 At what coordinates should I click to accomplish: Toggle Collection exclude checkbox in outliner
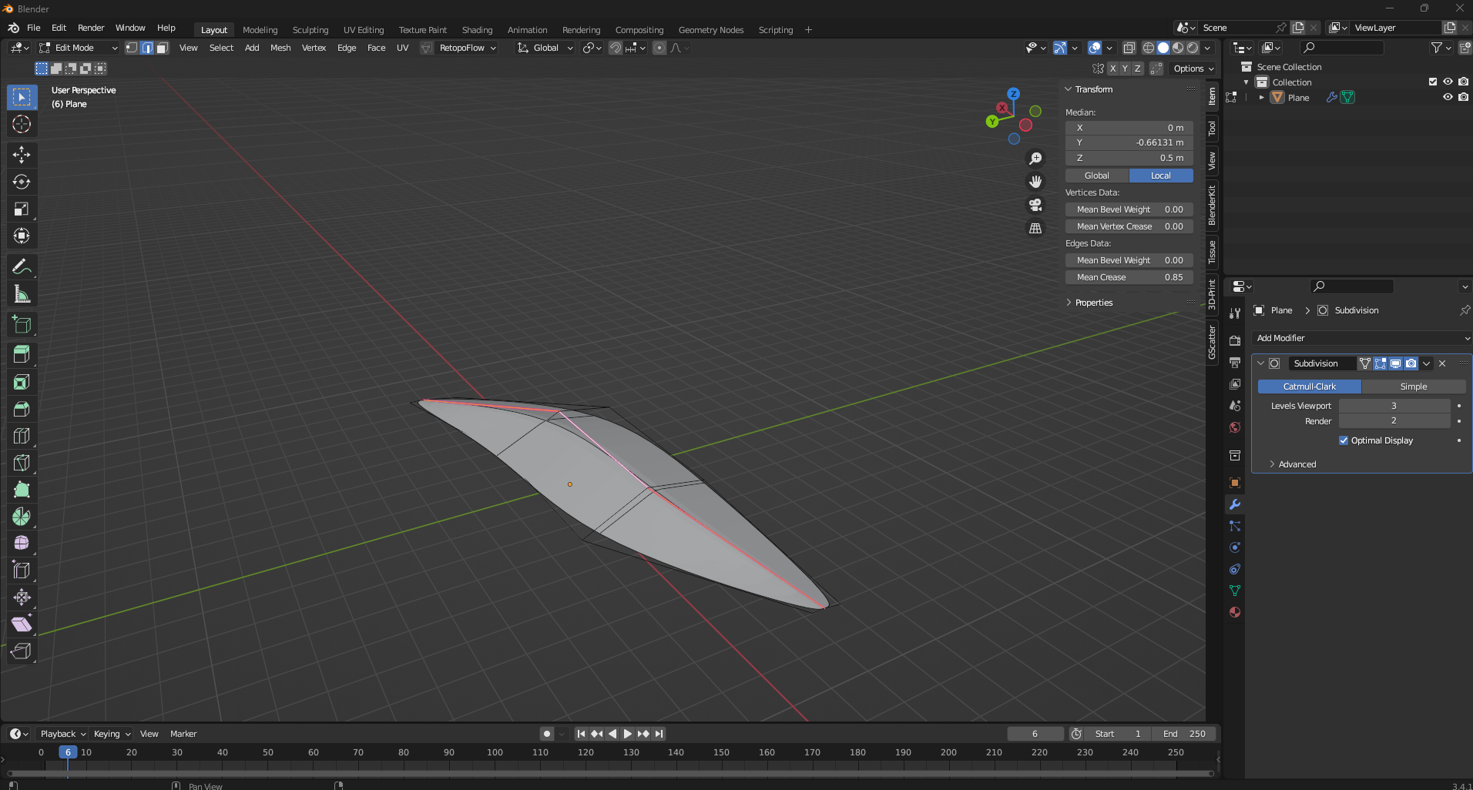pyautogui.click(x=1433, y=82)
